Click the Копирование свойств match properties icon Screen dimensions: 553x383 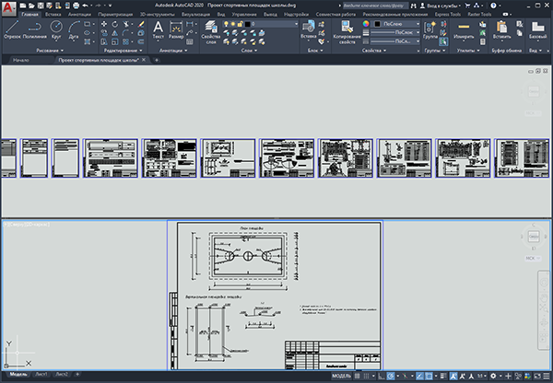click(347, 32)
